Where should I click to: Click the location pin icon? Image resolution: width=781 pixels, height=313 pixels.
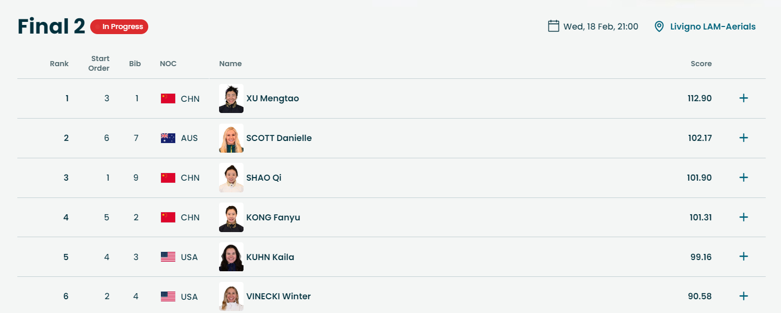(x=659, y=26)
